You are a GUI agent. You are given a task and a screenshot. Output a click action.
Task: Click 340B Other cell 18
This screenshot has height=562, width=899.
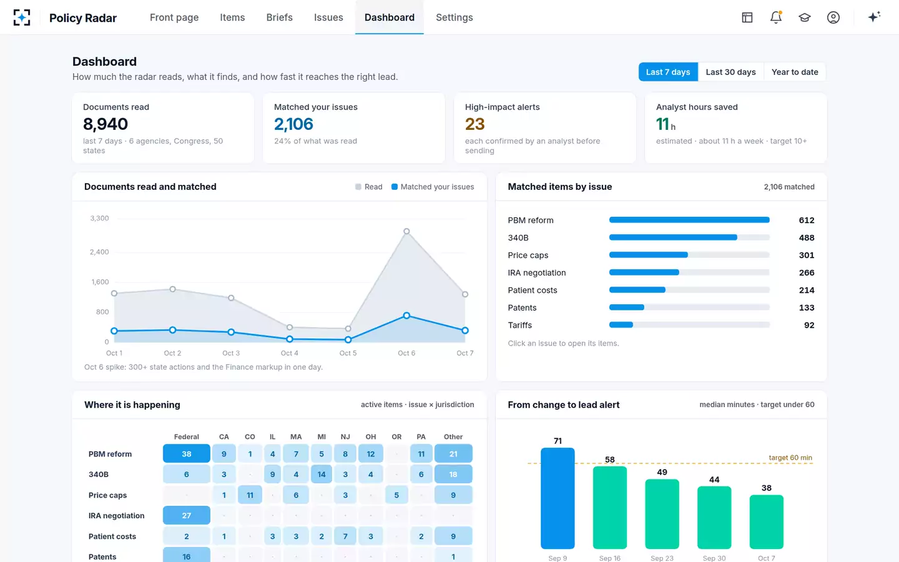tap(453, 475)
